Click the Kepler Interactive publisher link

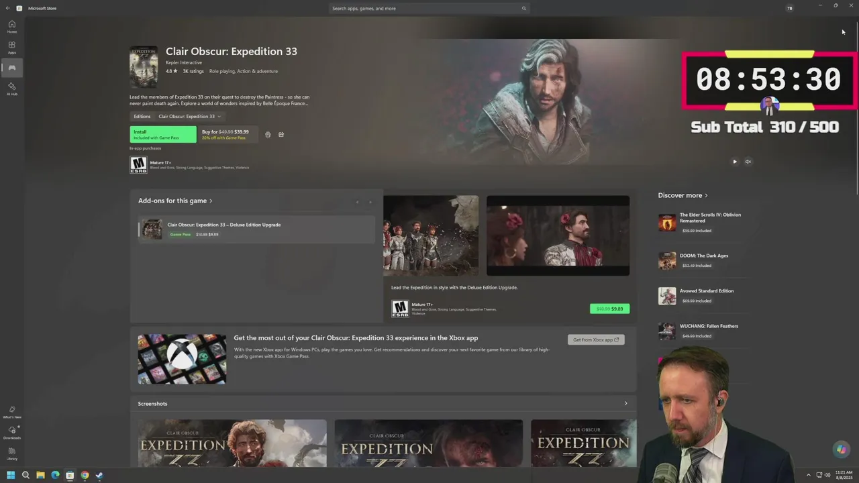click(x=184, y=62)
